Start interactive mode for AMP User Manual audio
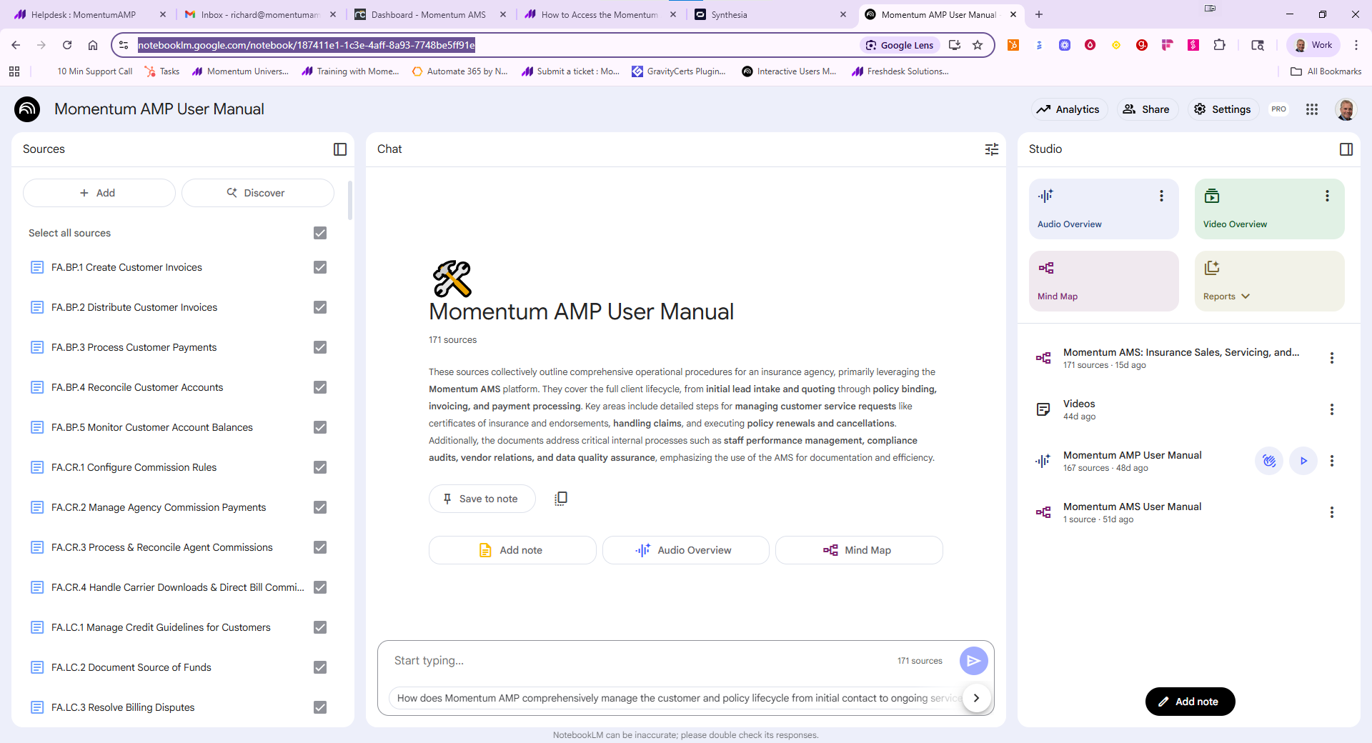Screen dimensions: 1372x743 point(1269,461)
